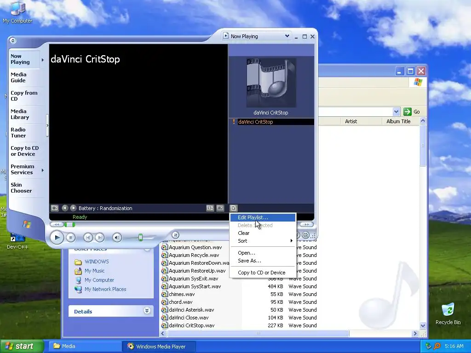Select daVinci Asterisk.wav file icon

[x=164, y=310]
